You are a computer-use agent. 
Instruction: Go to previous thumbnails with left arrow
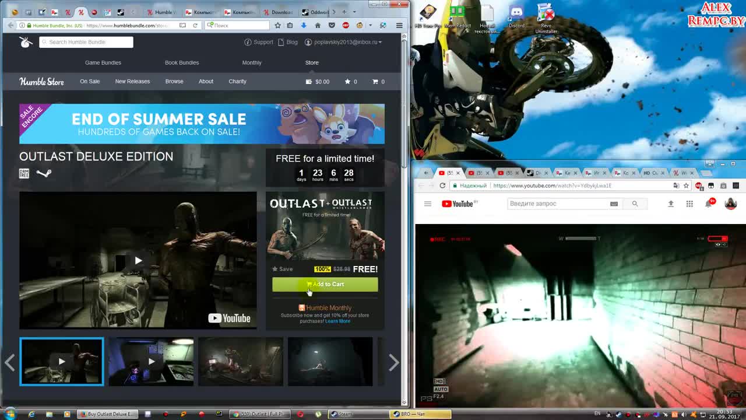pyautogui.click(x=10, y=362)
